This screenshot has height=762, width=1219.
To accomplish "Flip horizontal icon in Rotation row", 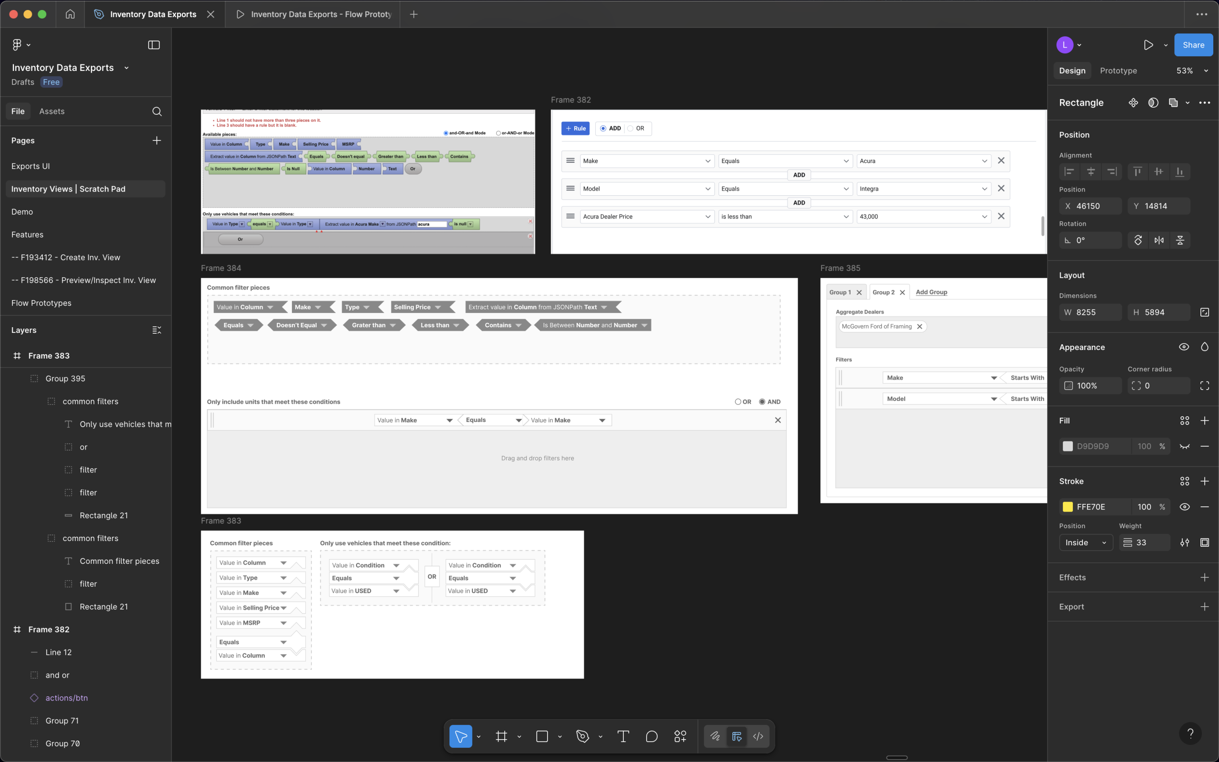I will (x=1159, y=241).
